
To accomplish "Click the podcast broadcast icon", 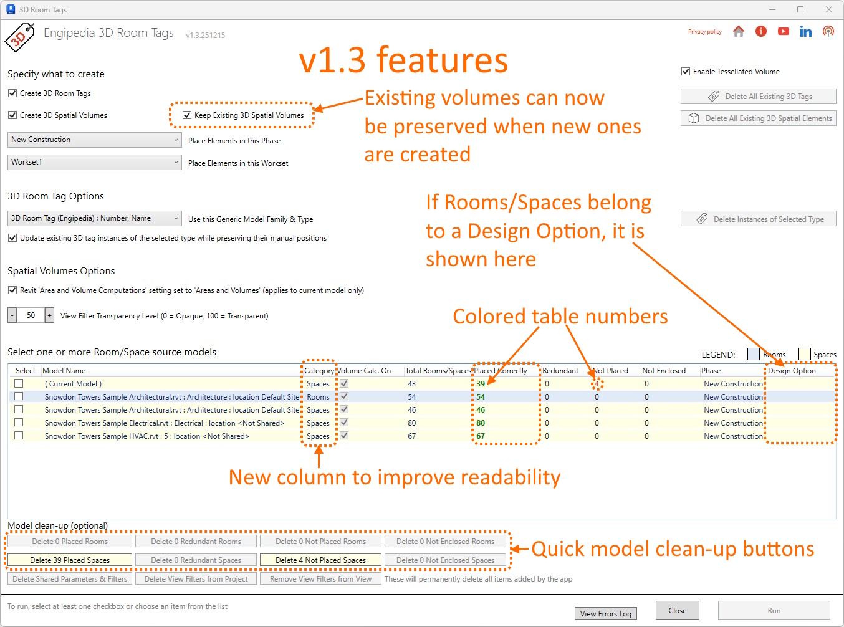I will coord(828,31).
